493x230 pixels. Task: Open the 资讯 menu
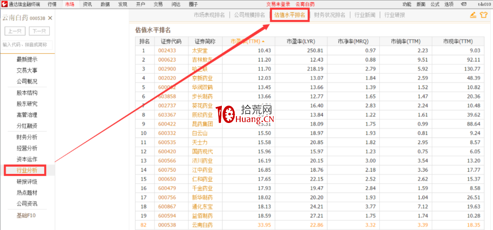(x=87, y=5)
